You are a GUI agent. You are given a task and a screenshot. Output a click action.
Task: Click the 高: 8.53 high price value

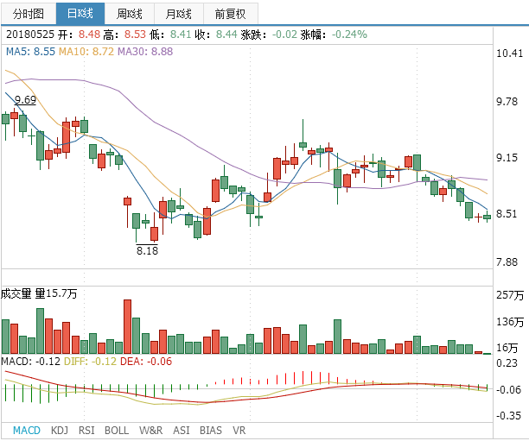coord(124,35)
